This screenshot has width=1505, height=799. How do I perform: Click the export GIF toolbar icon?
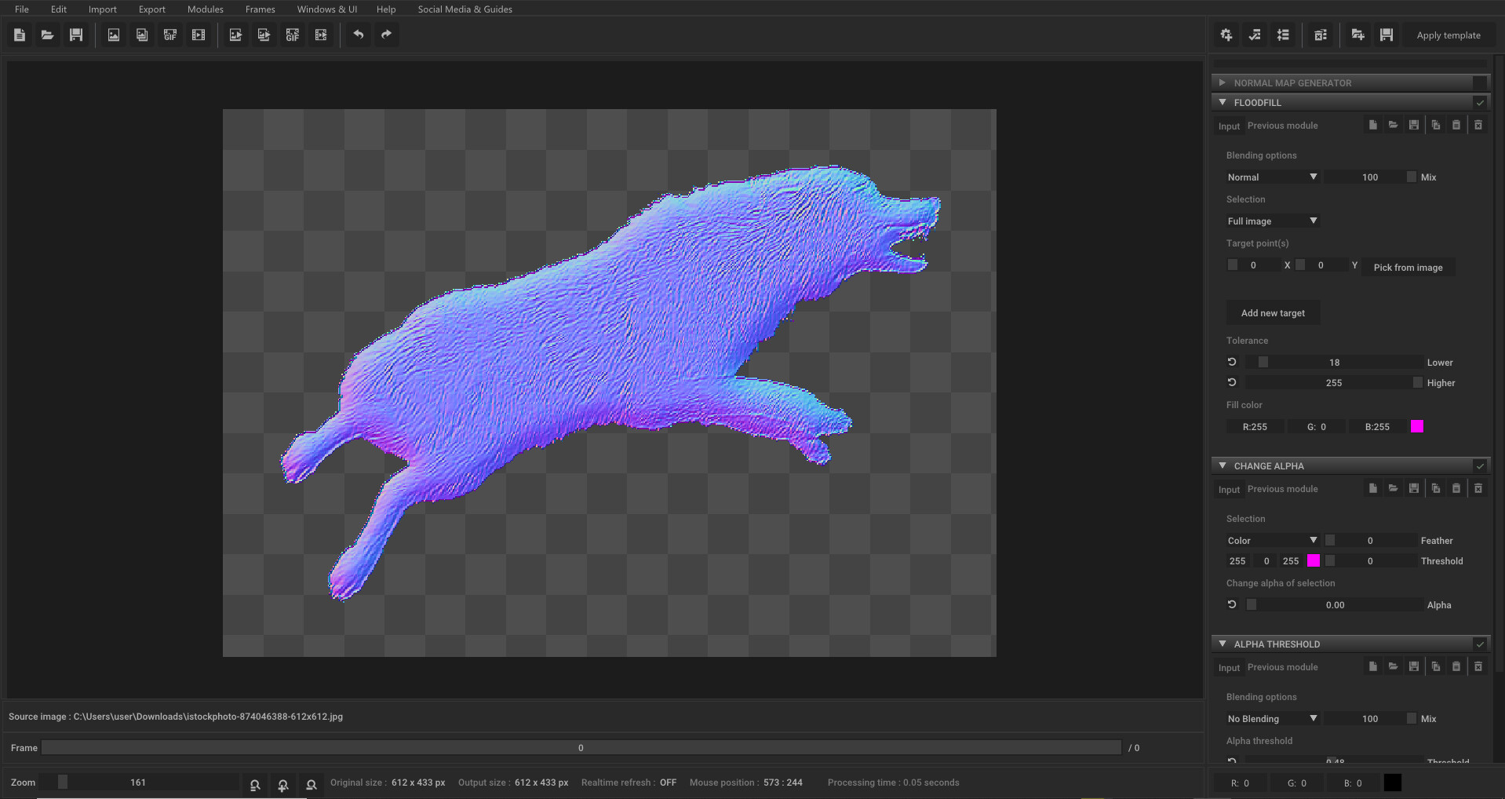[292, 35]
